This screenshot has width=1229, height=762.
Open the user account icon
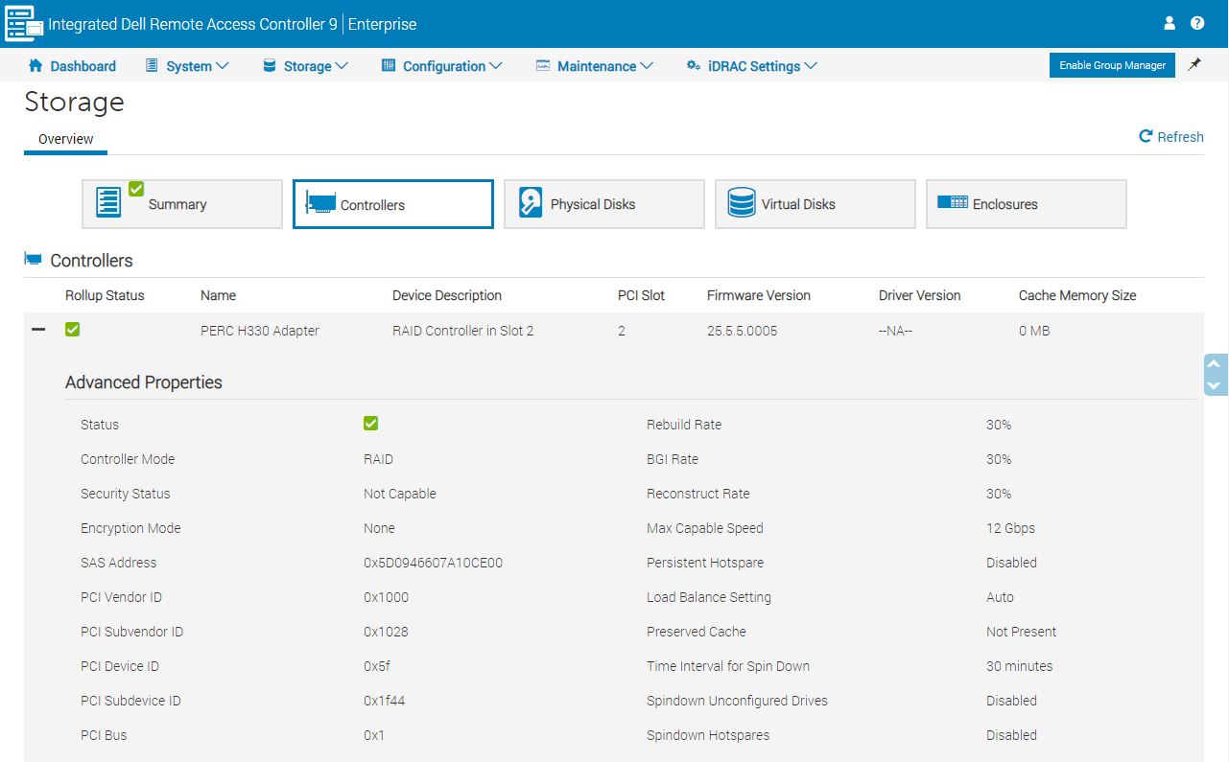pyautogui.click(x=1169, y=23)
